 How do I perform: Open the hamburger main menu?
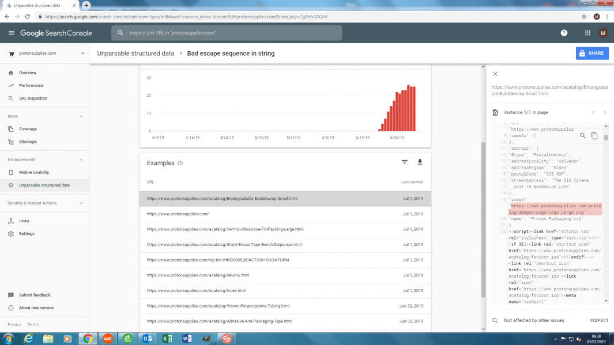tap(11, 33)
